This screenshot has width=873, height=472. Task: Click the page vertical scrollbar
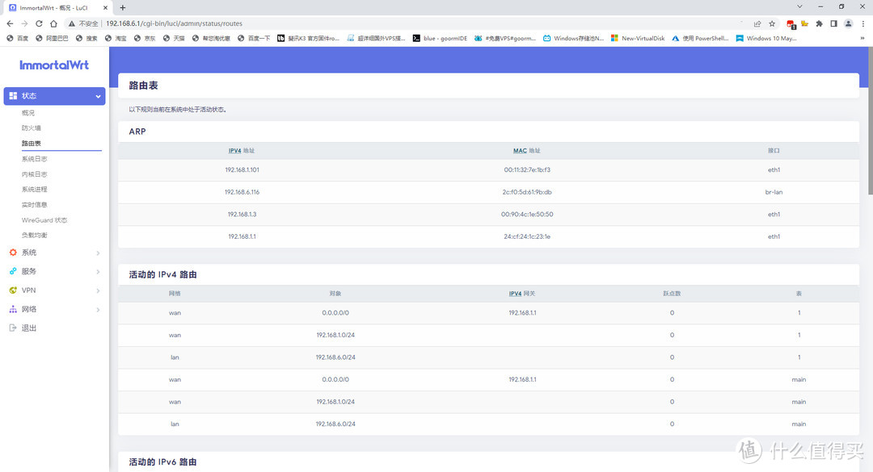pos(870,119)
